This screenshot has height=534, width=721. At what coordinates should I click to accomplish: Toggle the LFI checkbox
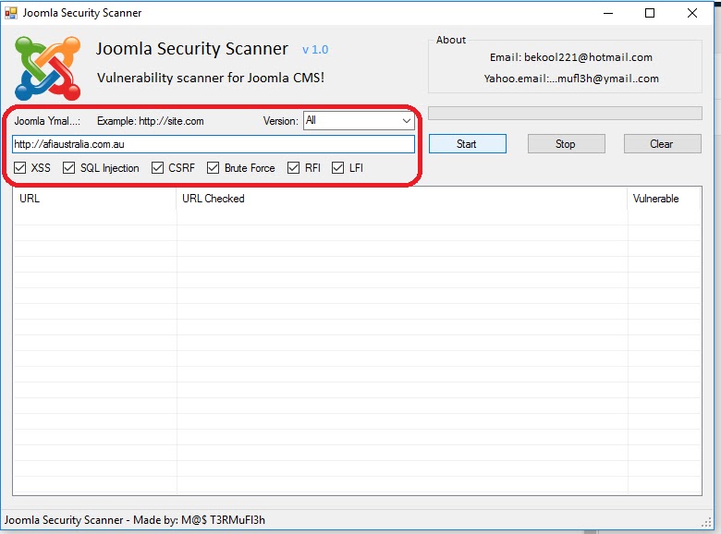tap(337, 168)
